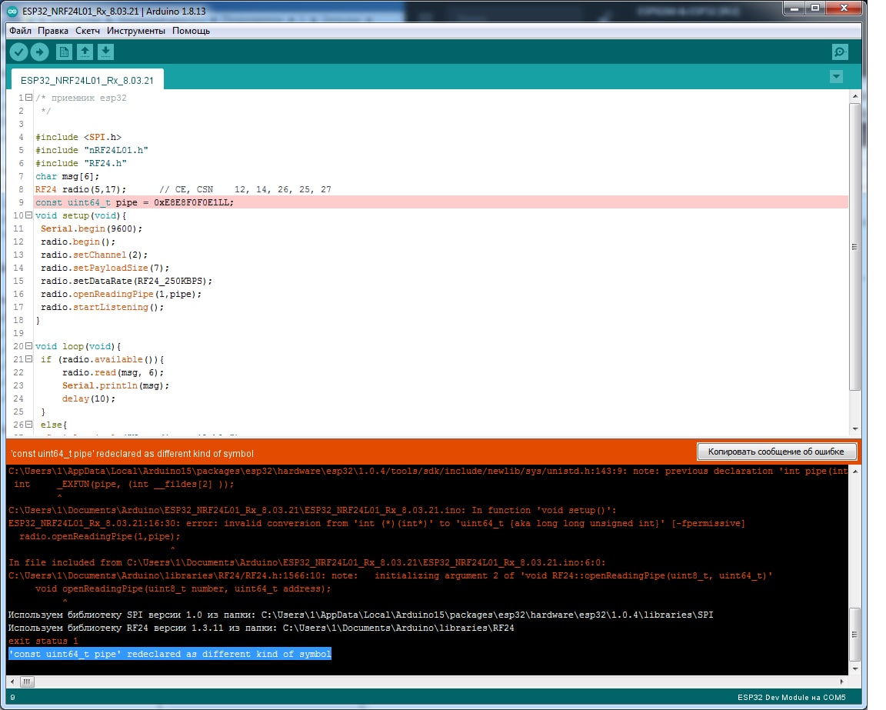The height and width of the screenshot is (710, 886).
Task: Collapse the loop function at line 20
Action: (28, 346)
